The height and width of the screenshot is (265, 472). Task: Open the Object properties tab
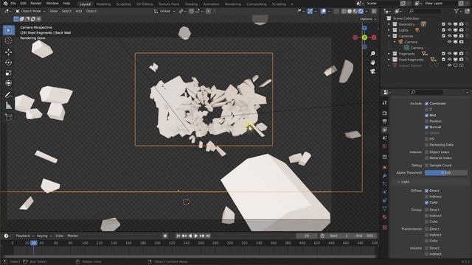tap(384, 167)
